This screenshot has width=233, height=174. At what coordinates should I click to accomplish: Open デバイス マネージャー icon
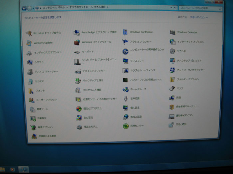[30, 72]
